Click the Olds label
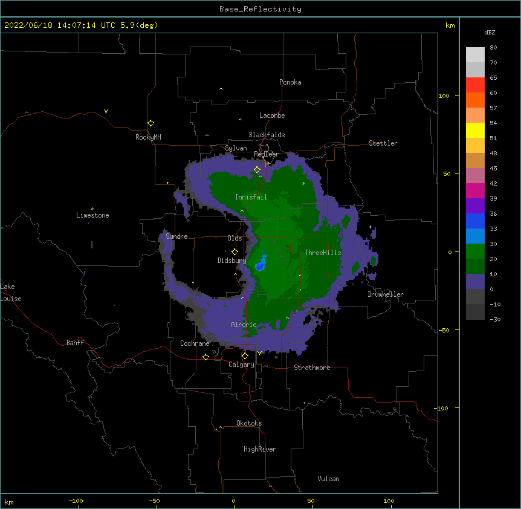The height and width of the screenshot is (509, 521). pyautogui.click(x=235, y=238)
